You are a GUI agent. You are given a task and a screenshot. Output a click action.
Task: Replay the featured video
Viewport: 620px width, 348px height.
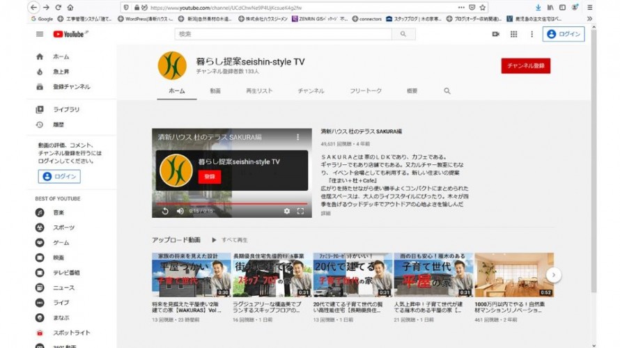click(165, 211)
